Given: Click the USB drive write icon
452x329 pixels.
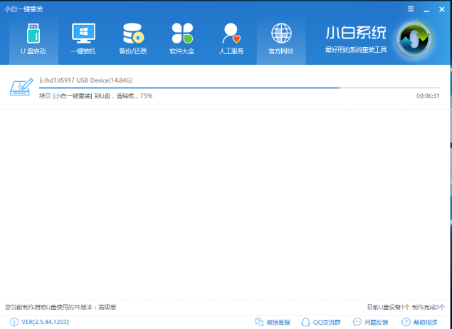Looking at the screenshot, I should pyautogui.click(x=22, y=87).
